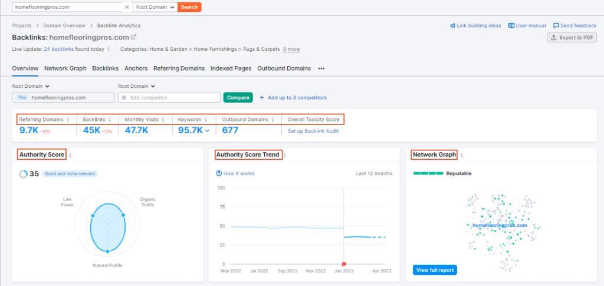Open external link icon next to homeflooringpros.com title
The image size is (604, 286).
coord(133,37)
